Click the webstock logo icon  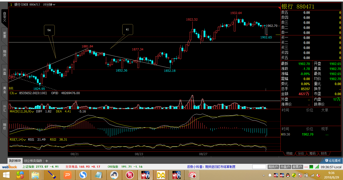click(x=10, y=167)
